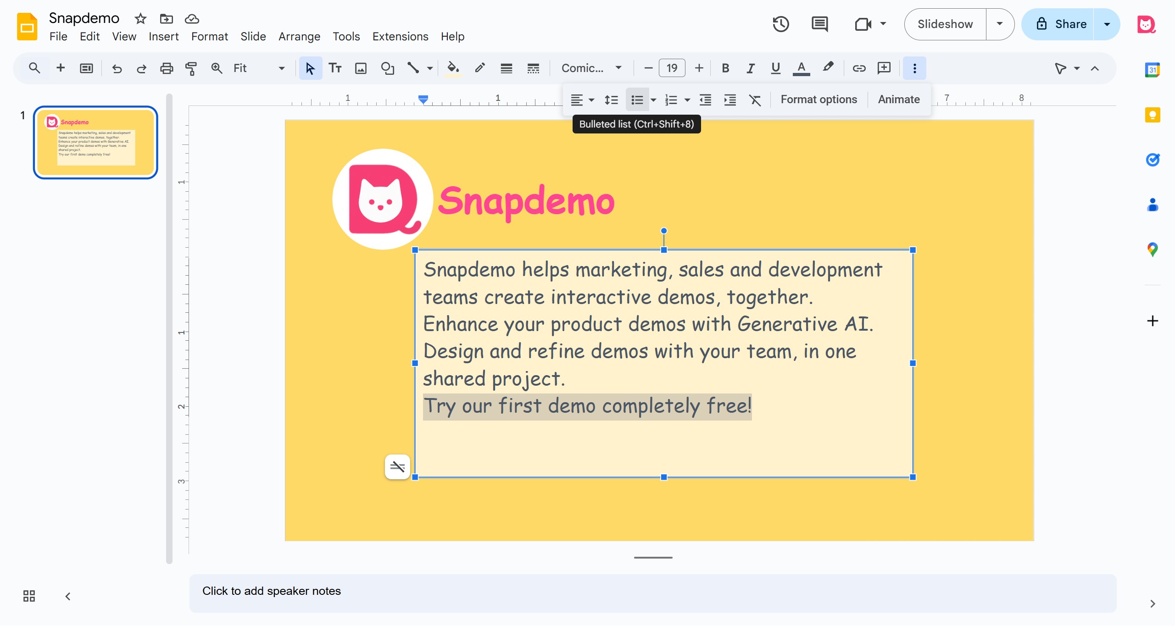Open the fill color paint bucket
Screen dimensions: 1175x626
tap(453, 68)
